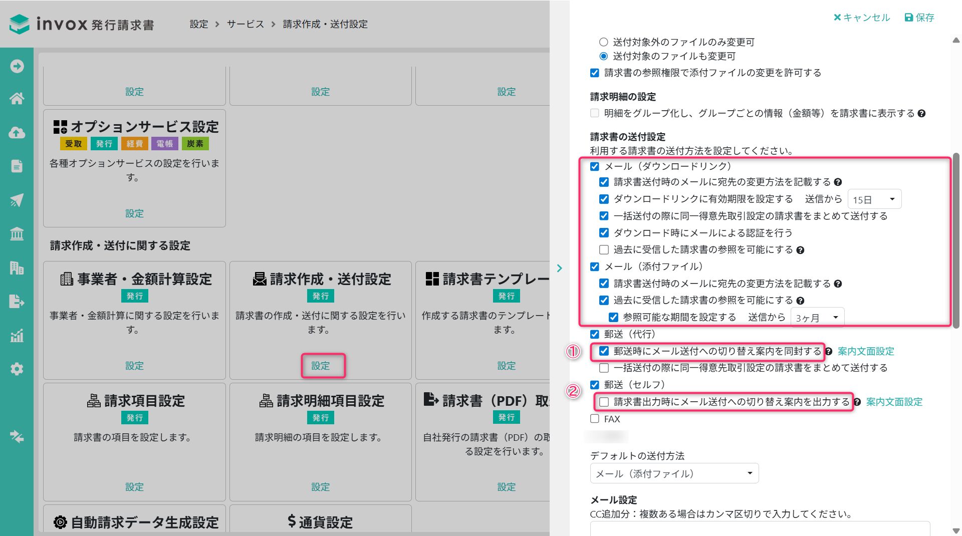
Task: Toggle 請求書の参照権限で添付ファイルの変更を許可する
Action: tap(595, 73)
